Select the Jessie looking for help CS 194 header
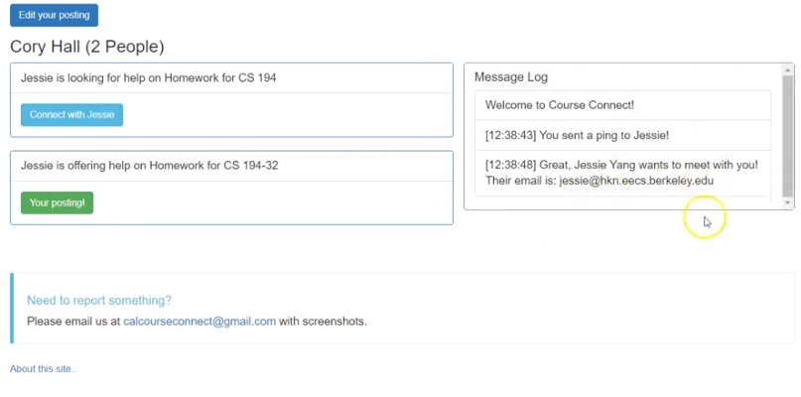801x397 pixels. [148, 78]
